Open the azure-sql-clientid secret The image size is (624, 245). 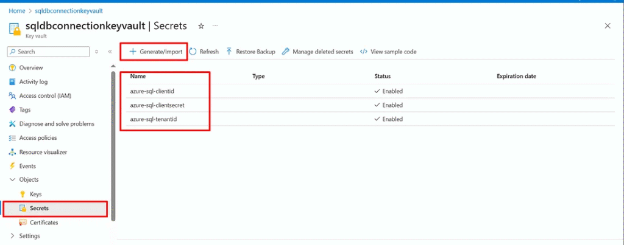152,91
